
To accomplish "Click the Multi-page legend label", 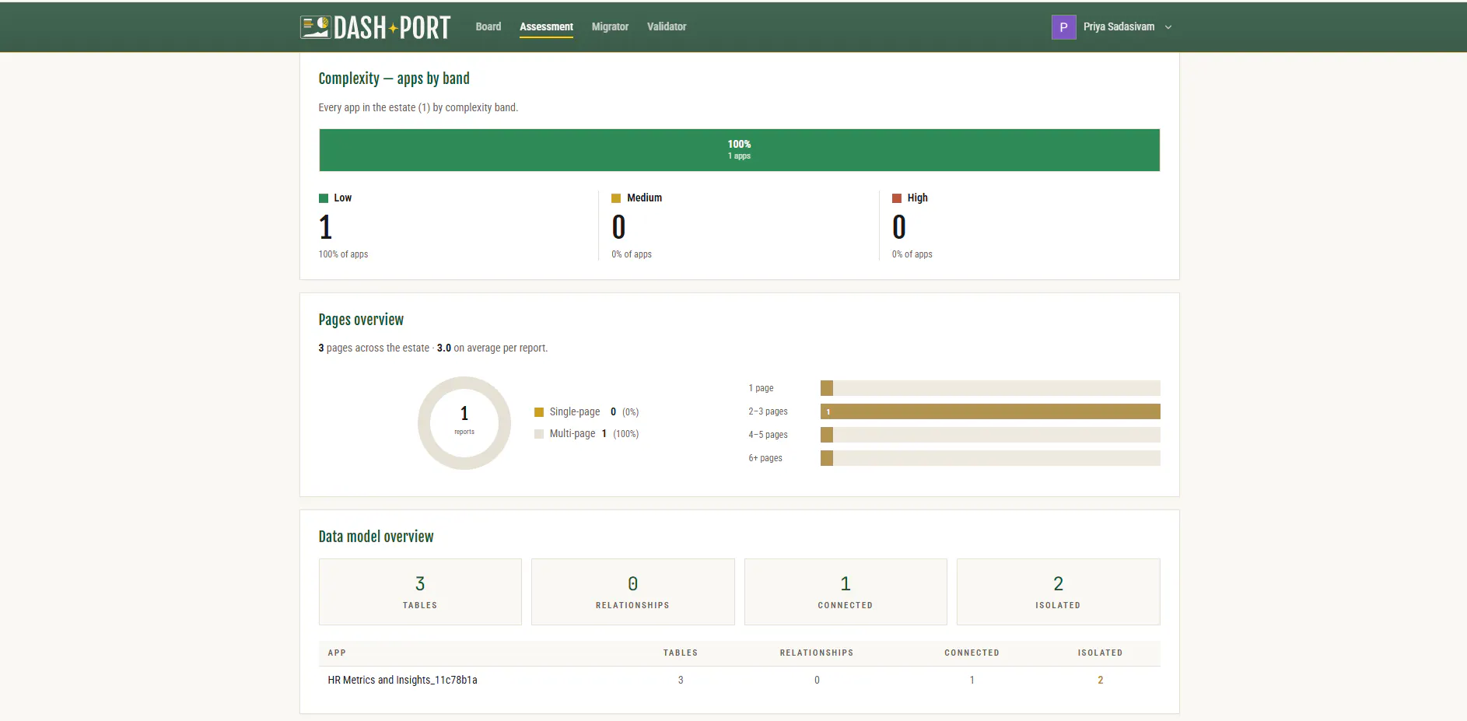I will [572, 434].
